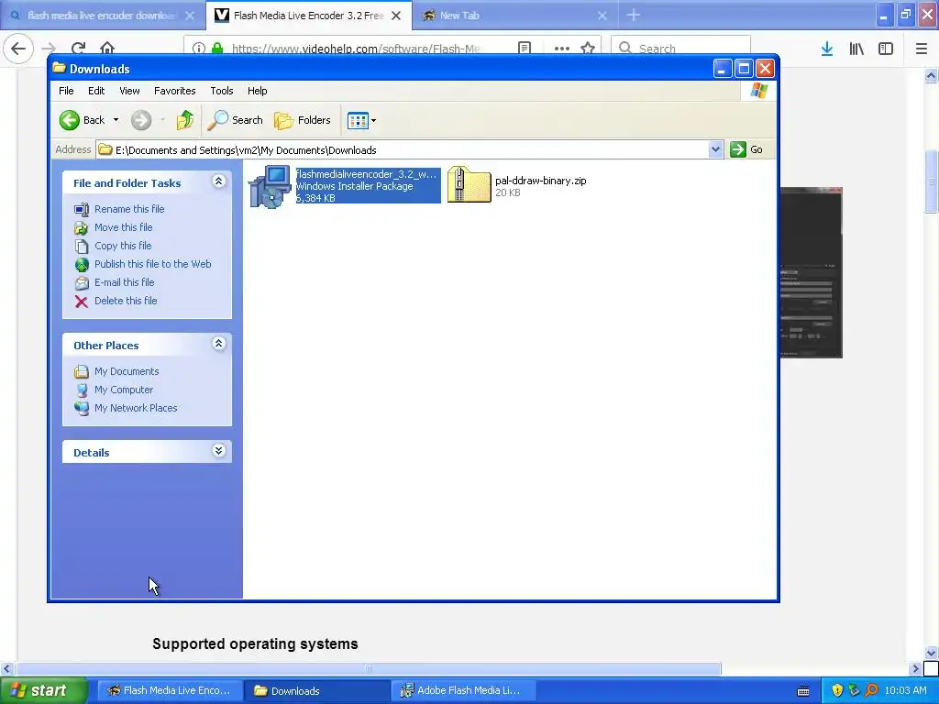Expand the Address bar dropdown arrow
This screenshot has width=939, height=704.
tap(715, 149)
